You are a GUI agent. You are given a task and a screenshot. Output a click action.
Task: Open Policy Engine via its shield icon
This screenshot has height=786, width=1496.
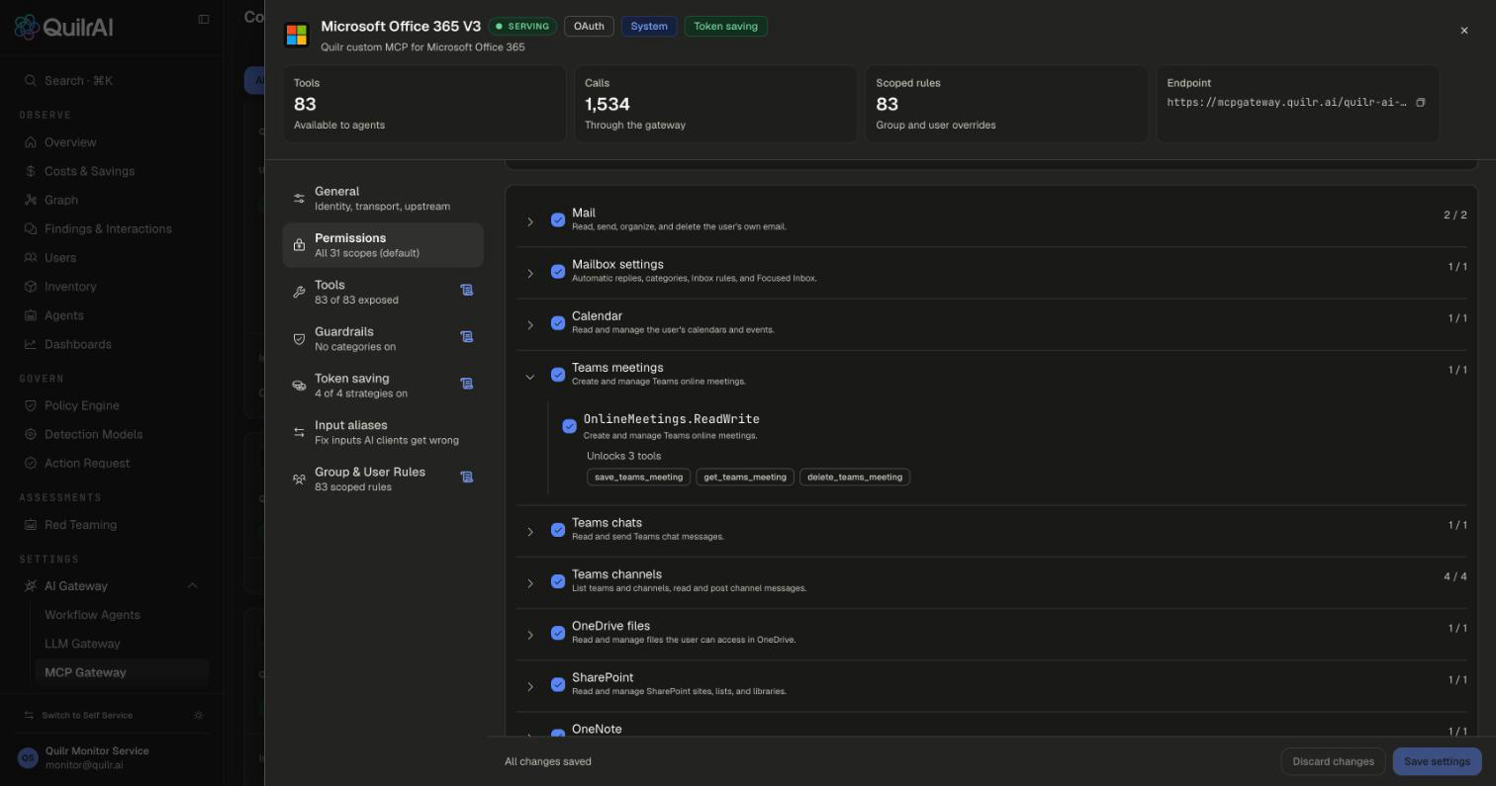31,405
